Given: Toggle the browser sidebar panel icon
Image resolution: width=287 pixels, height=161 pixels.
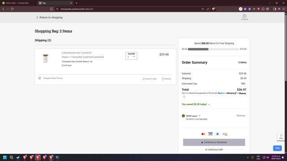Looking at the screenshot, I should pos(274,9).
